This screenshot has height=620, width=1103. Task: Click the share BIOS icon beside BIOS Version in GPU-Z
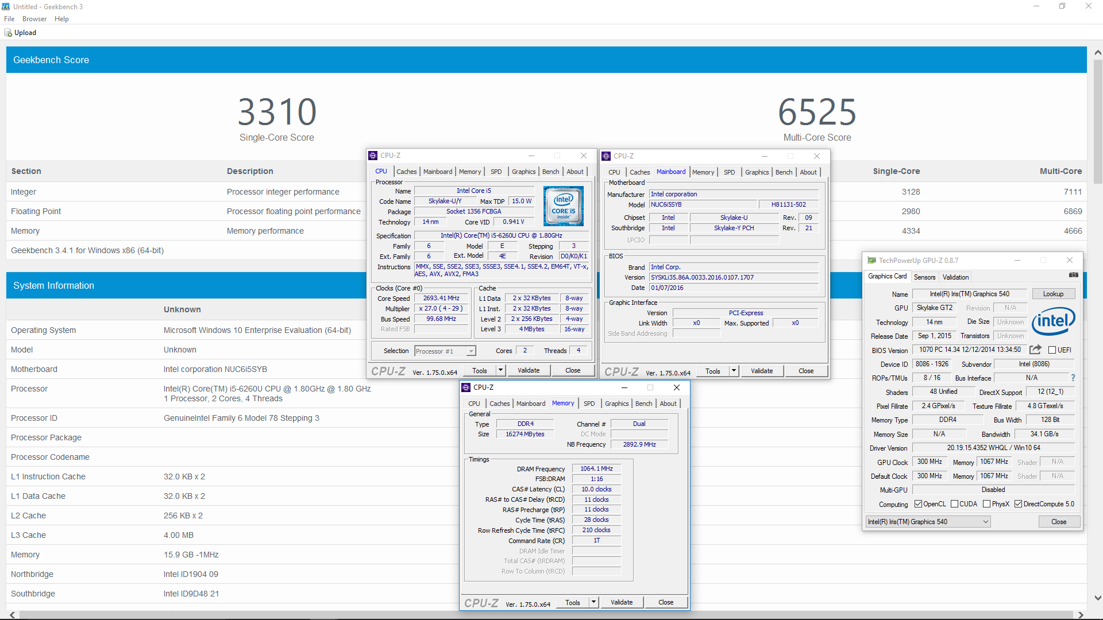click(1035, 350)
